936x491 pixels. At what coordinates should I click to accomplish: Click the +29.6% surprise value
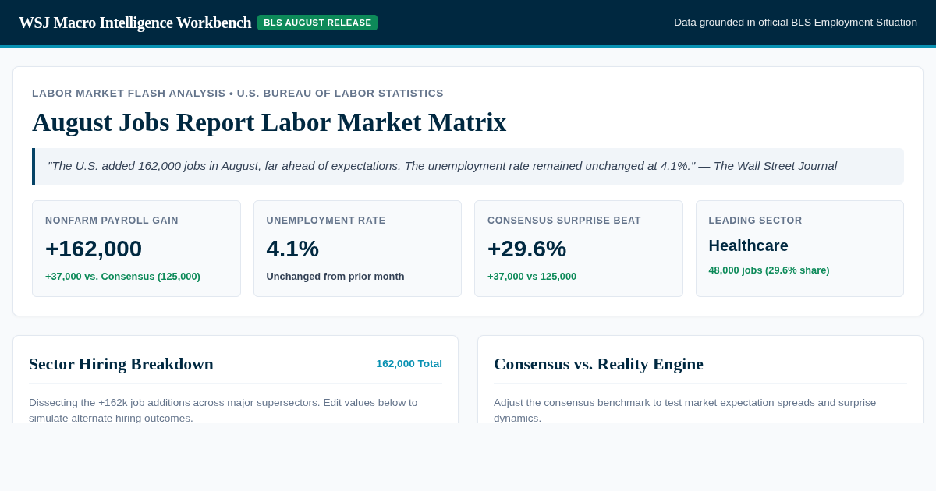point(526,249)
